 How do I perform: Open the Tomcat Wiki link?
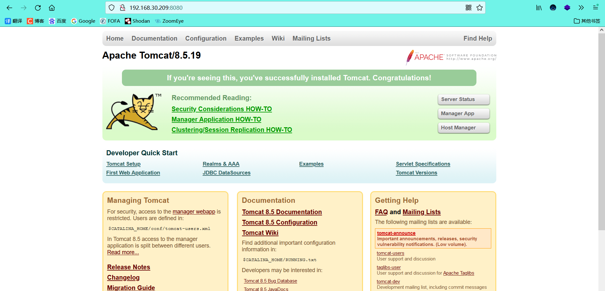(x=260, y=233)
